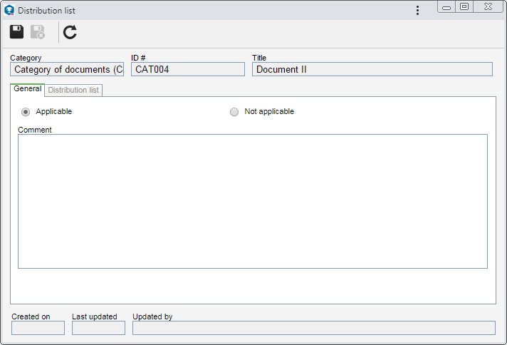Screen dimensions: 507x345
Task: Select the Applicable radio button
Action: [26, 112]
